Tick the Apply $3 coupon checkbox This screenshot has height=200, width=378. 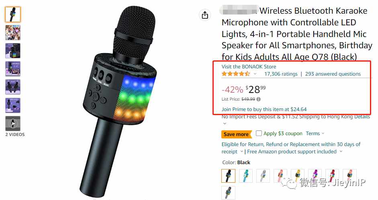click(x=259, y=133)
